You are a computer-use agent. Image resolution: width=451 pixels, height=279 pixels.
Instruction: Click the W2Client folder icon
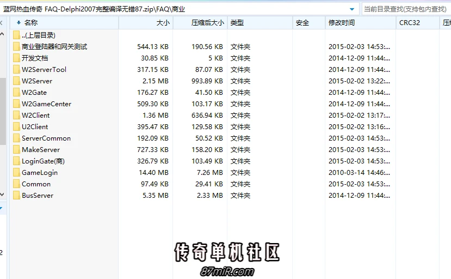point(16,116)
